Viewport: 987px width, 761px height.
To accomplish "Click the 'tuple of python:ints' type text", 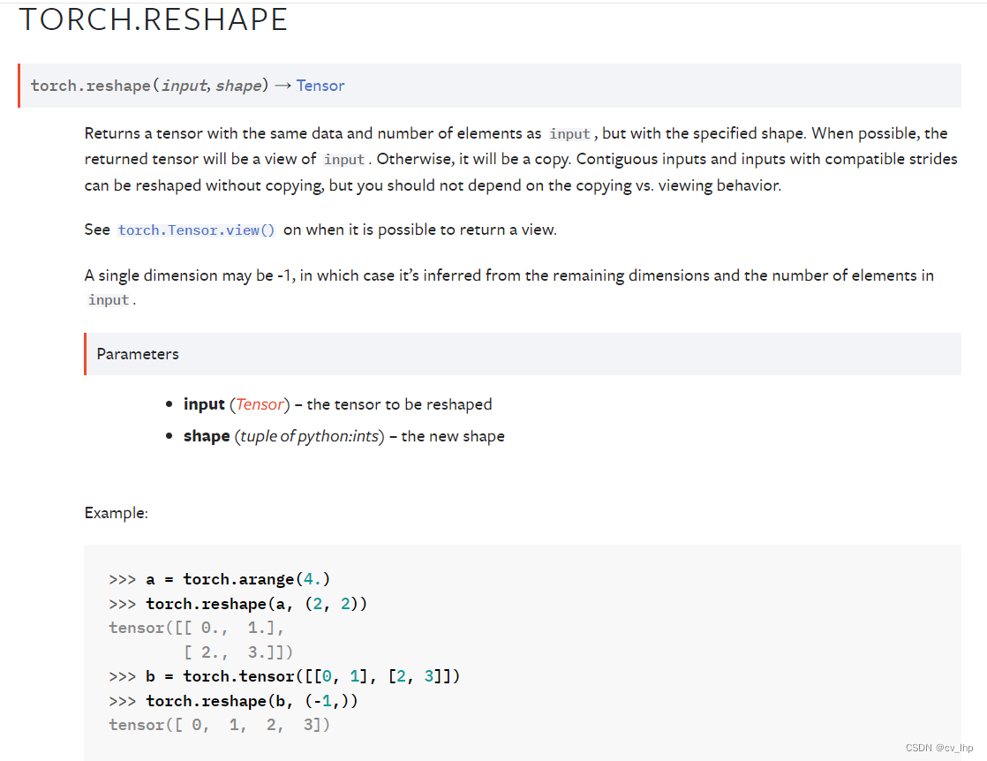I will pos(310,436).
